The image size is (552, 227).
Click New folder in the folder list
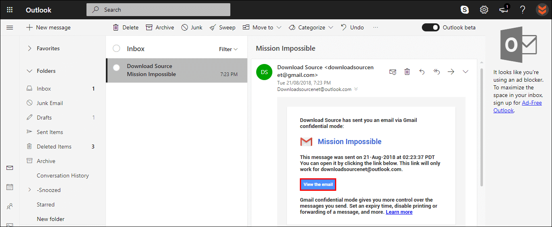(51, 219)
